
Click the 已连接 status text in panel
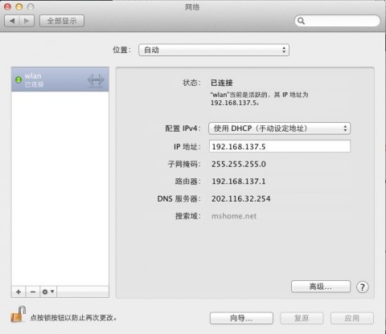pyautogui.click(x=221, y=83)
